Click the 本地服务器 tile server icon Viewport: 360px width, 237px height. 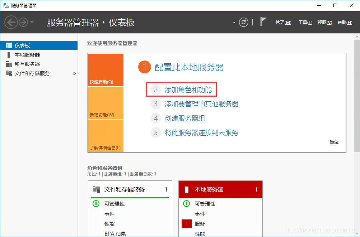tap(187, 189)
